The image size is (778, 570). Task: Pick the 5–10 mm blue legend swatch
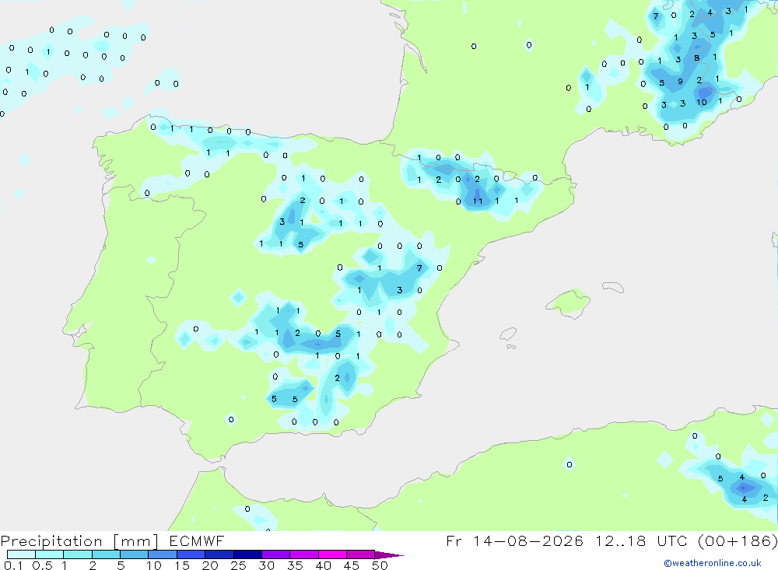click(134, 554)
